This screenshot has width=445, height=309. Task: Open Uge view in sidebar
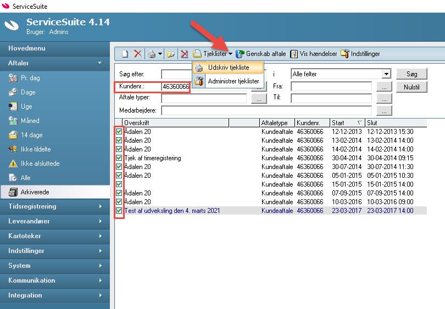pos(26,106)
